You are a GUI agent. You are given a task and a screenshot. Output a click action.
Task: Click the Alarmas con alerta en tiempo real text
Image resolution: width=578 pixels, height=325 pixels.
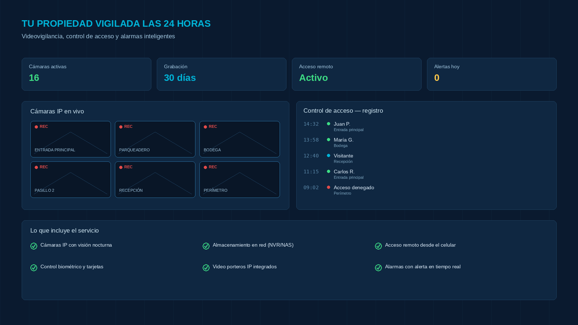pyautogui.click(x=423, y=266)
